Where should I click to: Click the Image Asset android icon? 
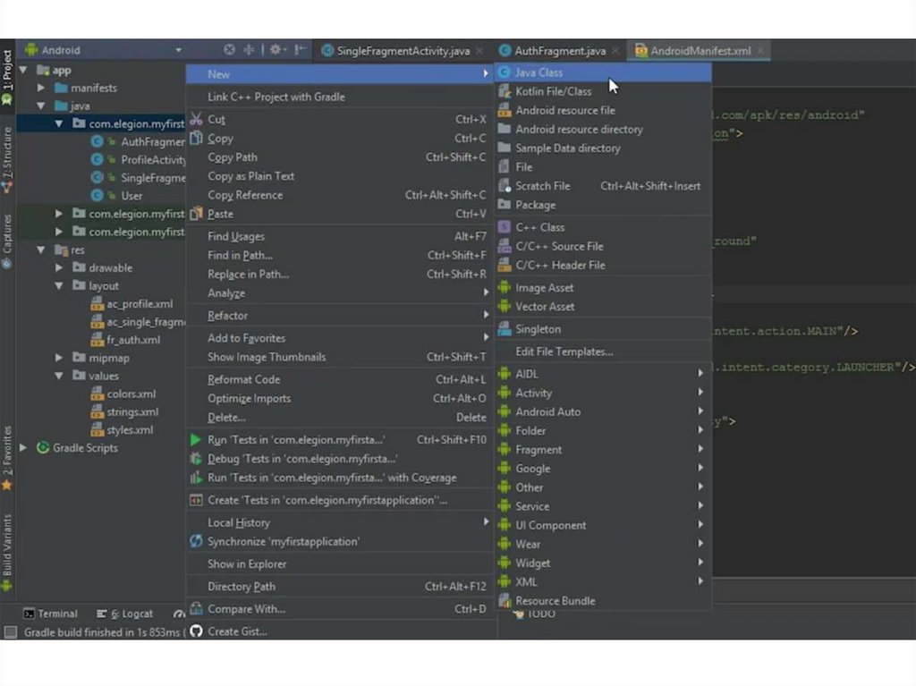coord(505,288)
